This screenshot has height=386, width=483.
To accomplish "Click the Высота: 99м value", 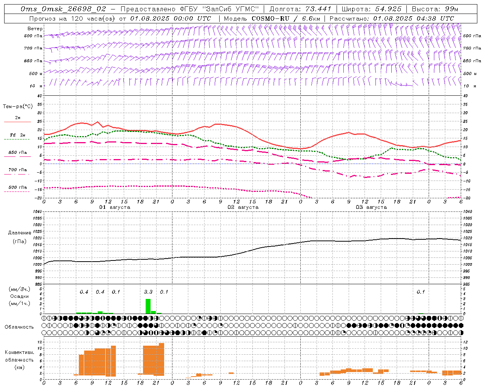I will click(435, 9).
